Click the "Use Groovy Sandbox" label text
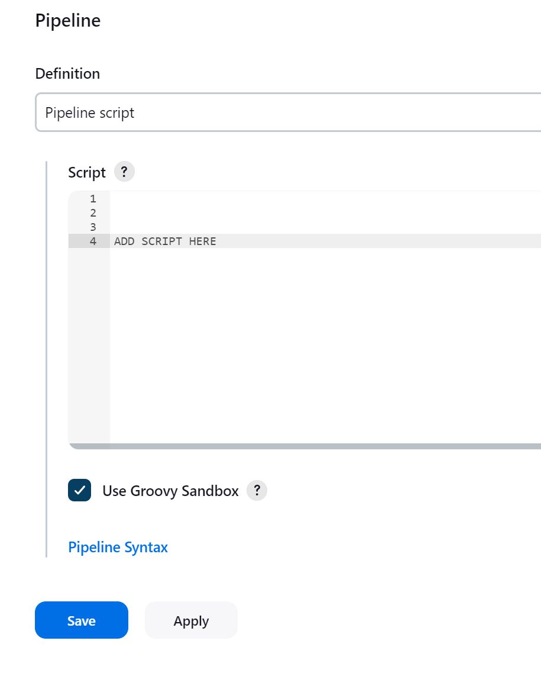 [x=170, y=491]
